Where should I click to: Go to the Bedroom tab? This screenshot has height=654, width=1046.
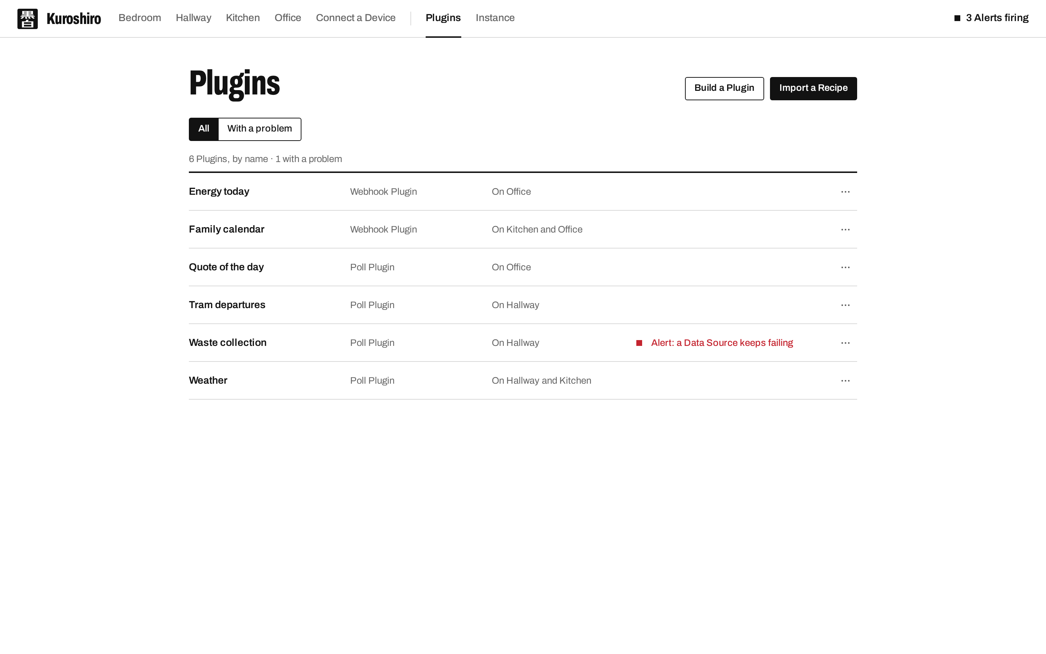(139, 18)
